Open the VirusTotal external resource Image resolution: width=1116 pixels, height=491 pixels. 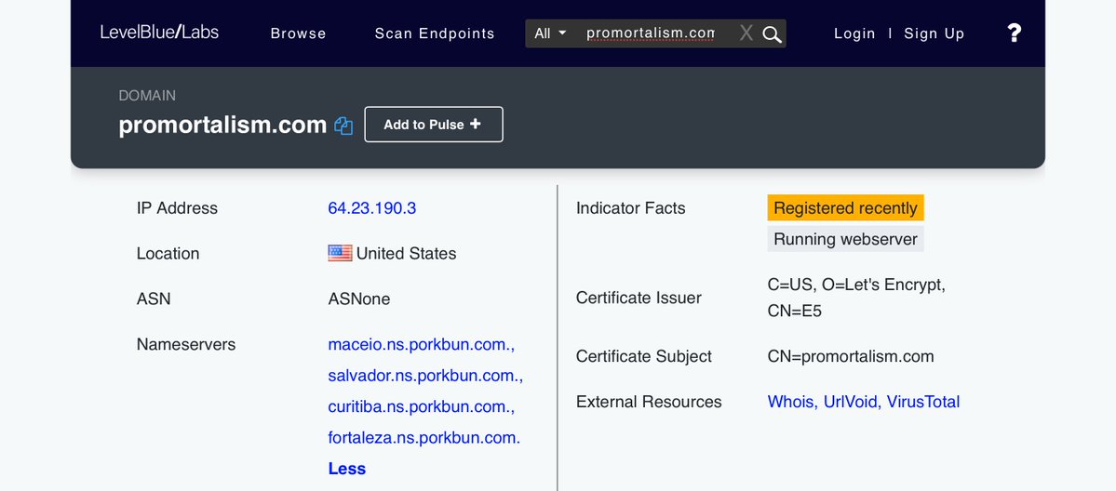click(x=922, y=402)
